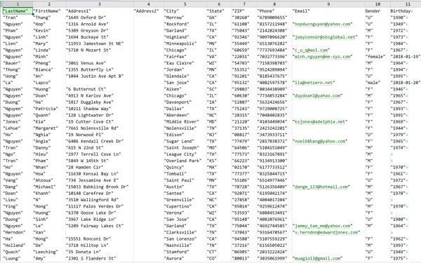Open ksjones@adelphia.net email link
This screenshot has width=421, height=263.
320,121
